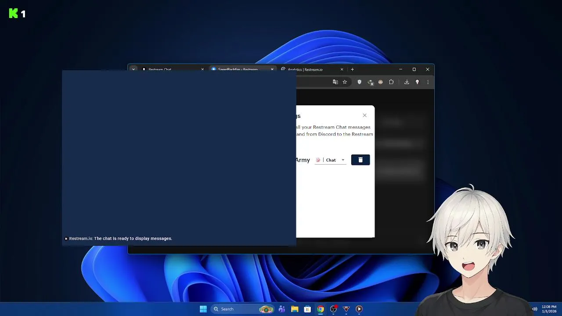Delete the Discord channel with trash button
Image resolution: width=562 pixels, height=316 pixels.
(360, 160)
